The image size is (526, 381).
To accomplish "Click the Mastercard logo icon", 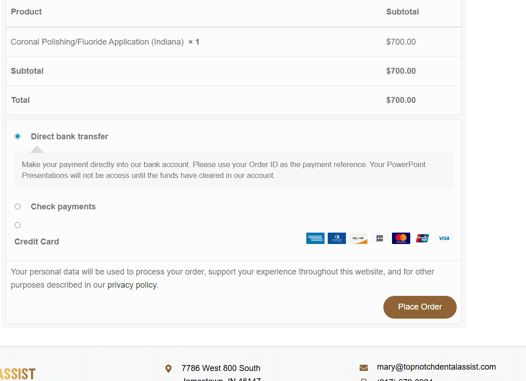I will (401, 238).
